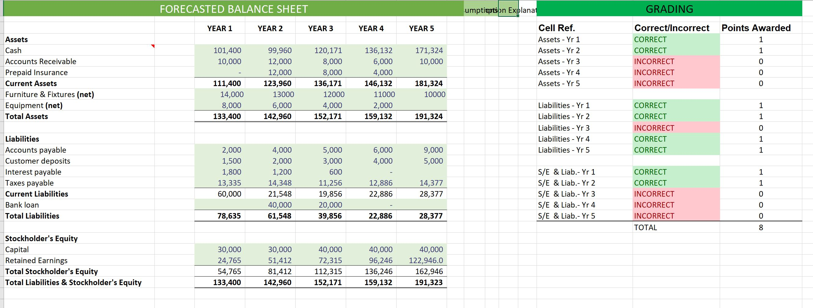Click the YEAR 3 column header
The width and height of the screenshot is (813, 308).
321,28
